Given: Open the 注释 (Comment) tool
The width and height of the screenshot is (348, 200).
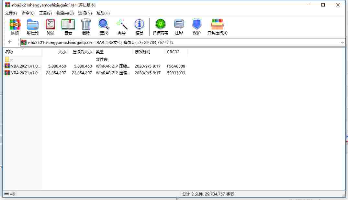Looking at the screenshot, I should 179,24.
